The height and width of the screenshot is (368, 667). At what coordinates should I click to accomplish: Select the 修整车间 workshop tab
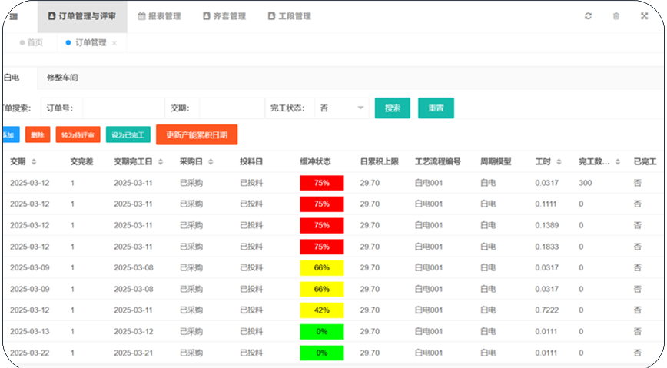tap(62, 78)
